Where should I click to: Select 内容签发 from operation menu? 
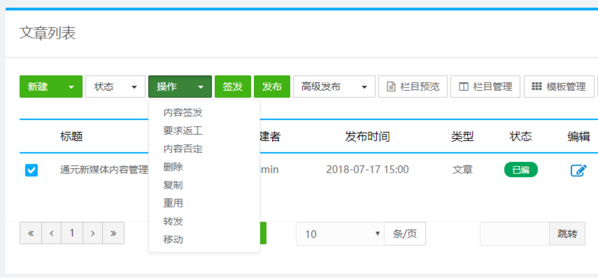point(183,112)
